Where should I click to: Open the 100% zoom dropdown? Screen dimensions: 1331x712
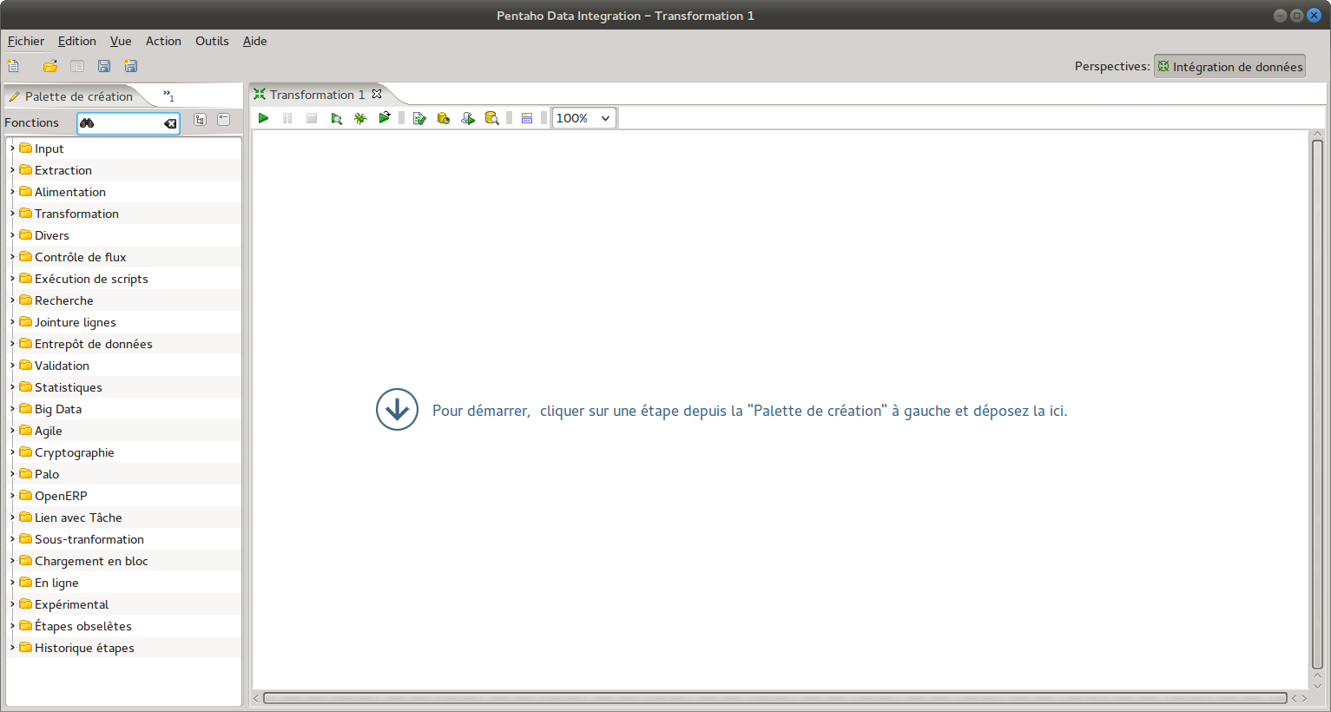point(584,118)
